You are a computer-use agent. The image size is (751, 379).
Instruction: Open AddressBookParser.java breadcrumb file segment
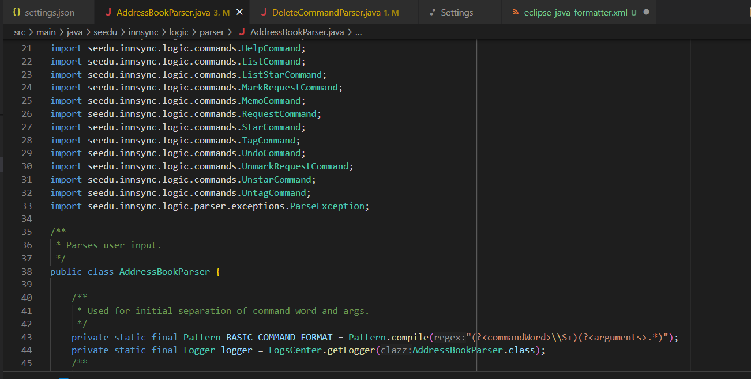tap(297, 32)
